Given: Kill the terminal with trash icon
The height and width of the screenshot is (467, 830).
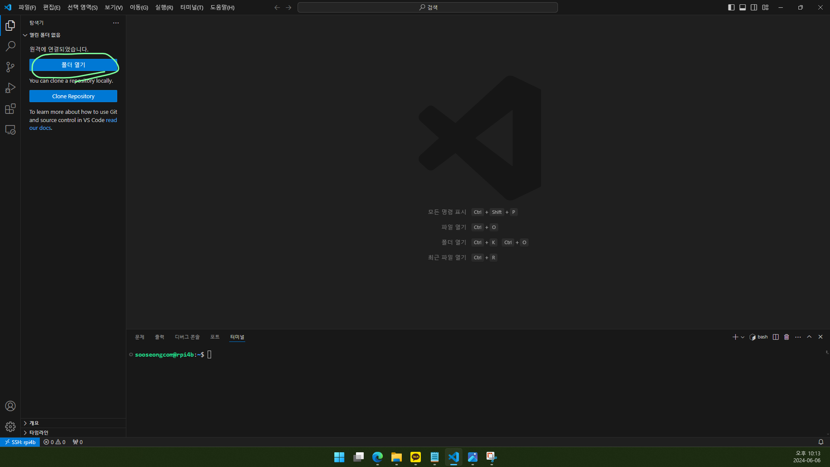Looking at the screenshot, I should point(787,337).
